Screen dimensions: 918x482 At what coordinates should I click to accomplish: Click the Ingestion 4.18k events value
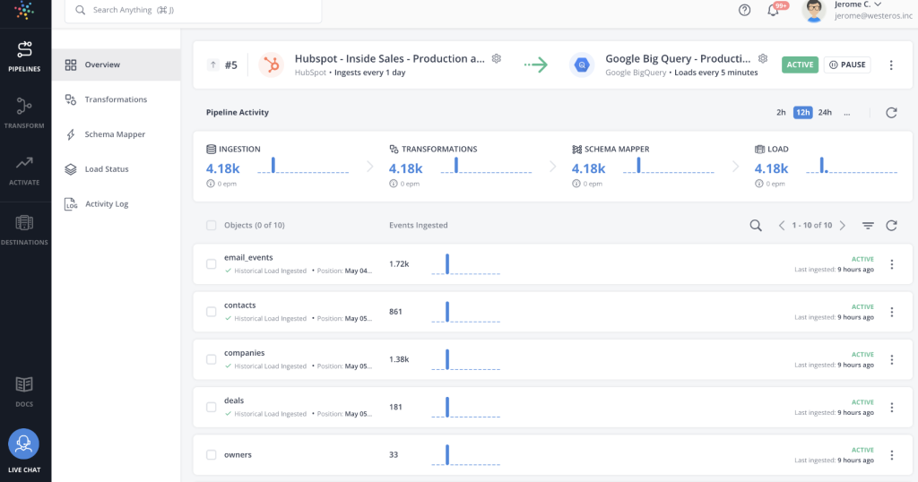tap(222, 168)
